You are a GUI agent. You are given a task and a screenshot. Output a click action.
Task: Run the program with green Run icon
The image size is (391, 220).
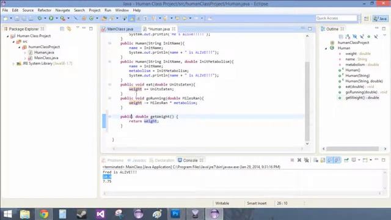51,18
